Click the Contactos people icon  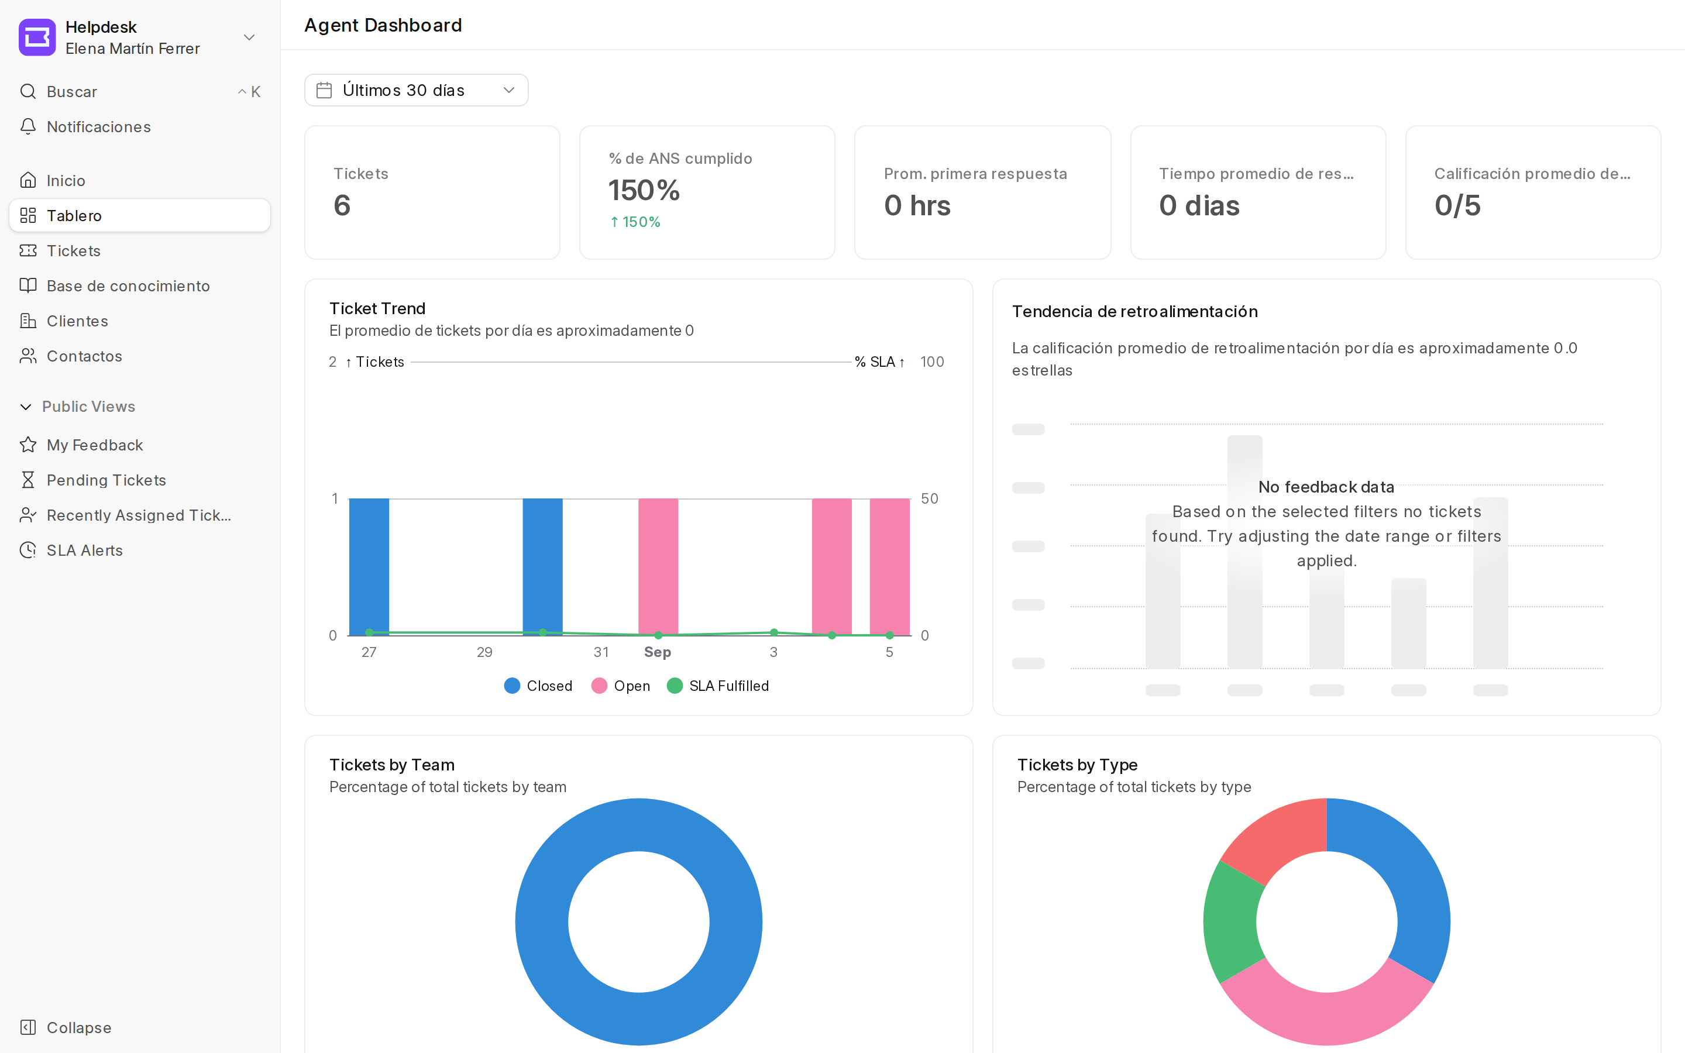(x=28, y=356)
